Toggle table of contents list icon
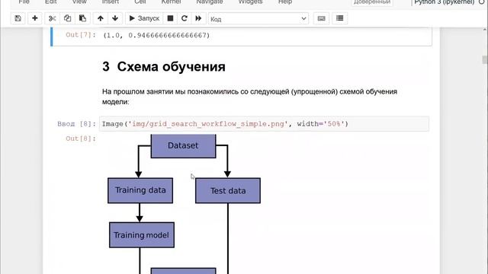This screenshot has height=274, width=488. click(x=340, y=18)
